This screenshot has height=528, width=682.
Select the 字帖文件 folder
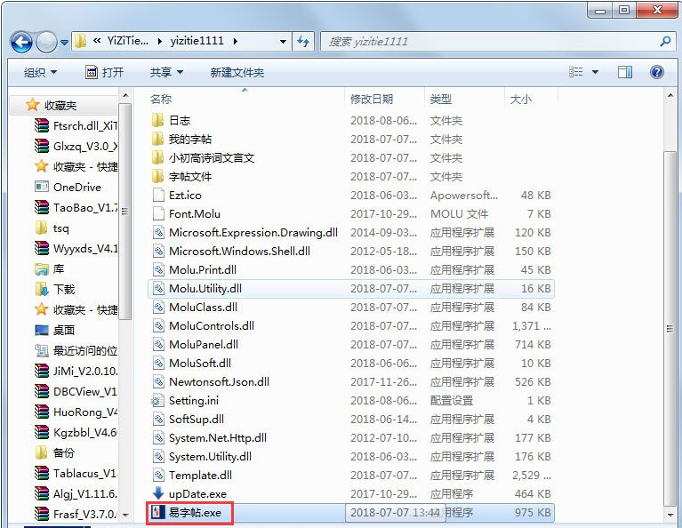tap(190, 177)
